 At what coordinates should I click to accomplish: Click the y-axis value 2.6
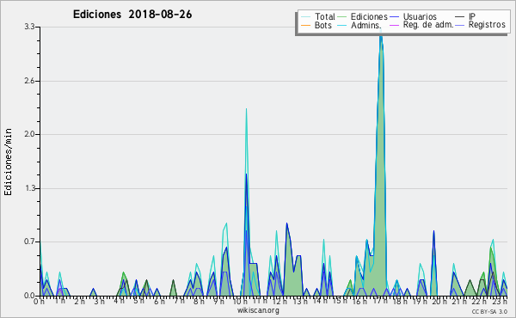[x=29, y=81]
